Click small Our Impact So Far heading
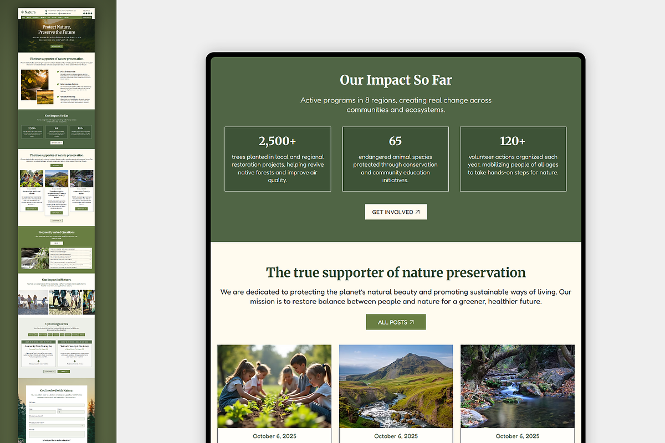The image size is (665, 443). 57,115
